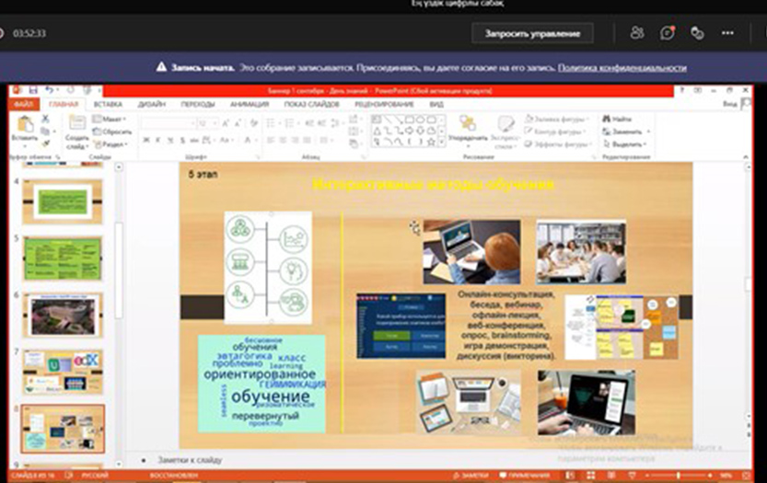This screenshot has width=767, height=483.
Task: Open the Teams meeting chat icon
Action: [667, 33]
